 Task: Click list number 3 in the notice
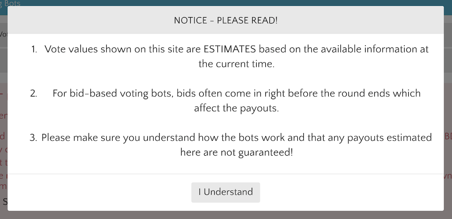(33, 137)
